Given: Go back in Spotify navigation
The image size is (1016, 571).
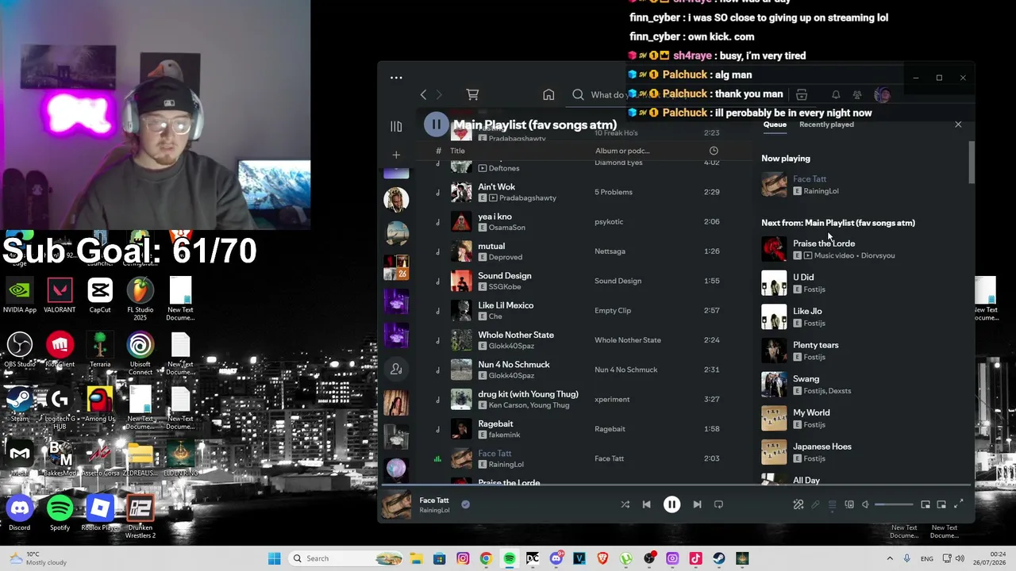Looking at the screenshot, I should (423, 95).
